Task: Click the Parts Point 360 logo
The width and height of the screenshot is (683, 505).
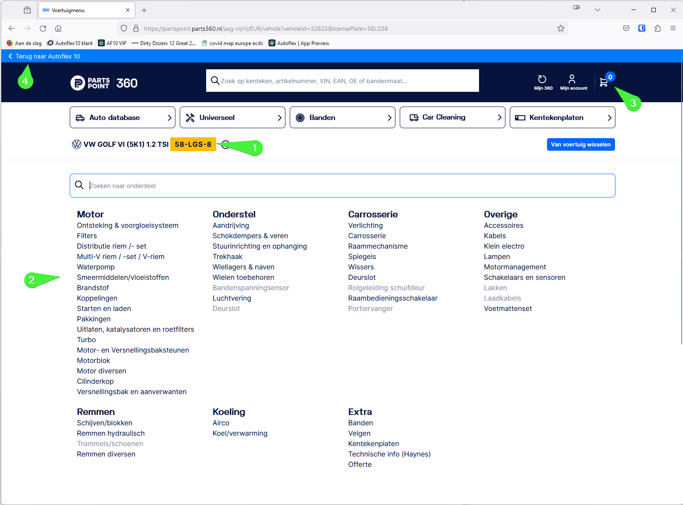Action: tap(104, 83)
